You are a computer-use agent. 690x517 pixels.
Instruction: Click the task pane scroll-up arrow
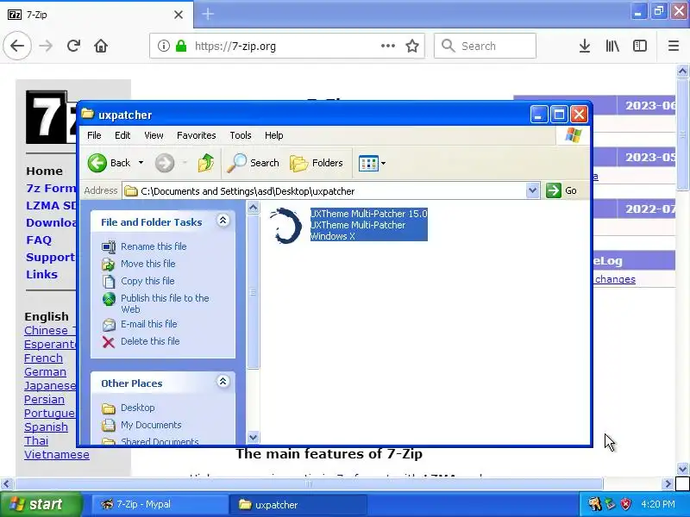[x=253, y=207]
